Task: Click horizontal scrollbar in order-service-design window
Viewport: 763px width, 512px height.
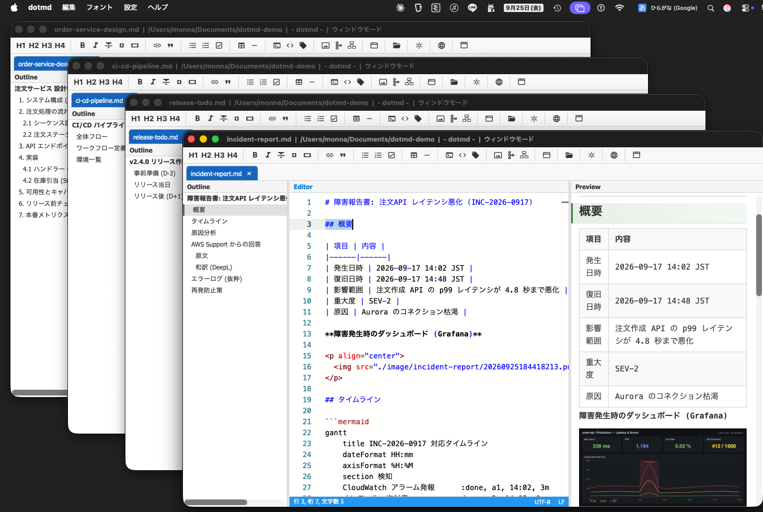Action: pos(39,392)
